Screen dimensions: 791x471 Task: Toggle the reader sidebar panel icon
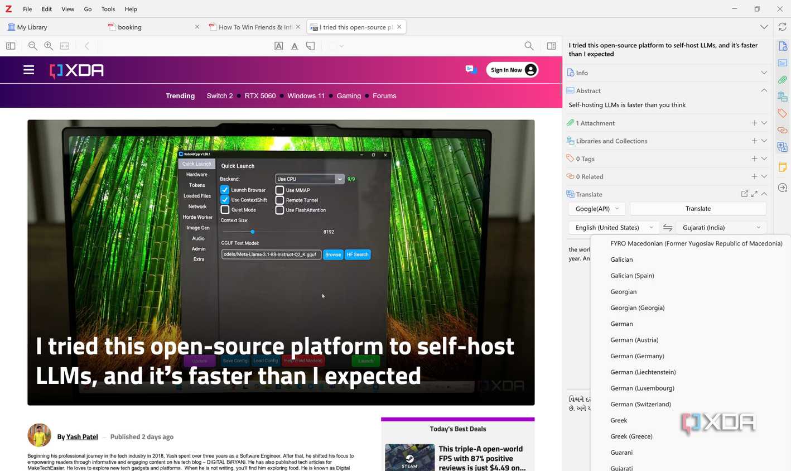11,46
